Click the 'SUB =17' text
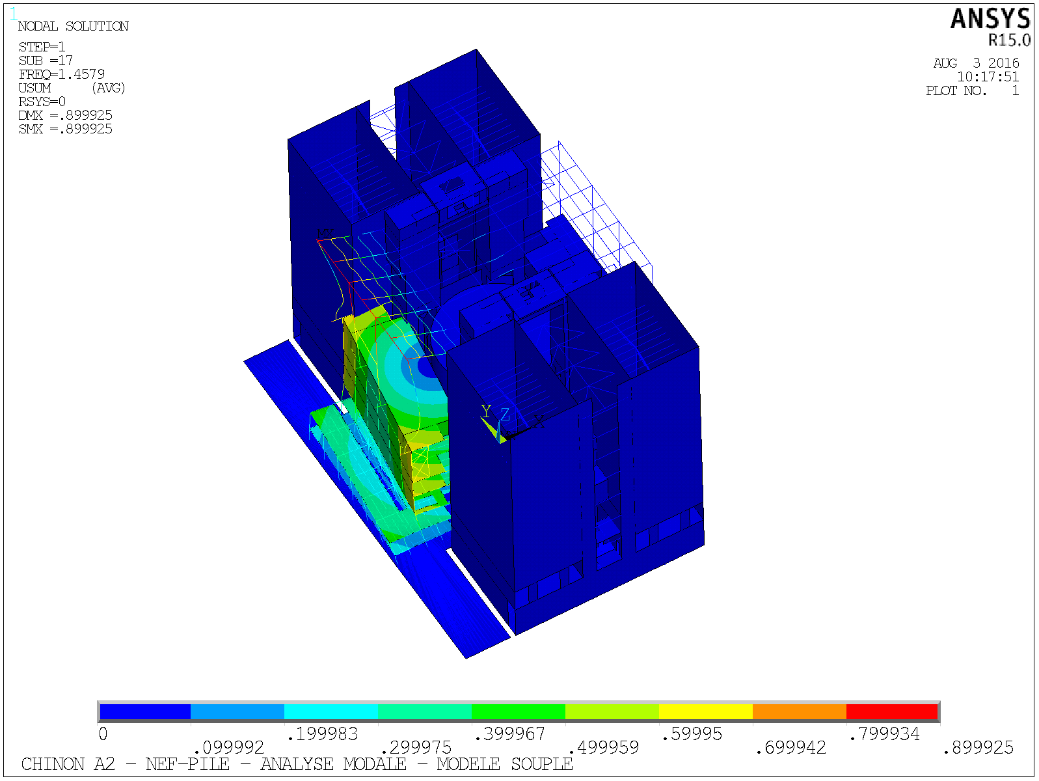Image resolution: width=1039 pixels, height=781 pixels. 46,61
